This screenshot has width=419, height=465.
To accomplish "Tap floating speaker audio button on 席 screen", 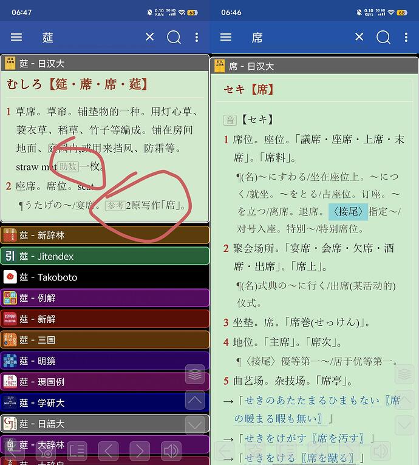I will [x=381, y=451].
